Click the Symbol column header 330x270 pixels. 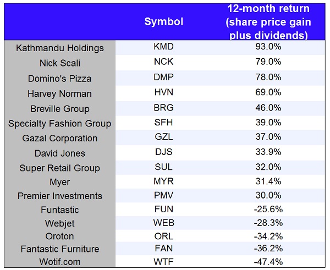[163, 22]
